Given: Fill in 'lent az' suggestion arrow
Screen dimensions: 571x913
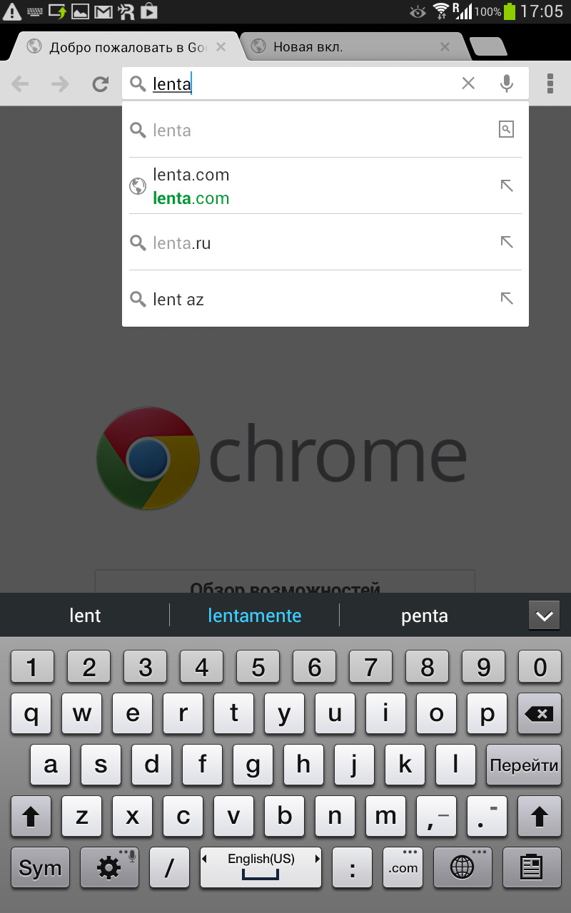Looking at the screenshot, I should [507, 298].
